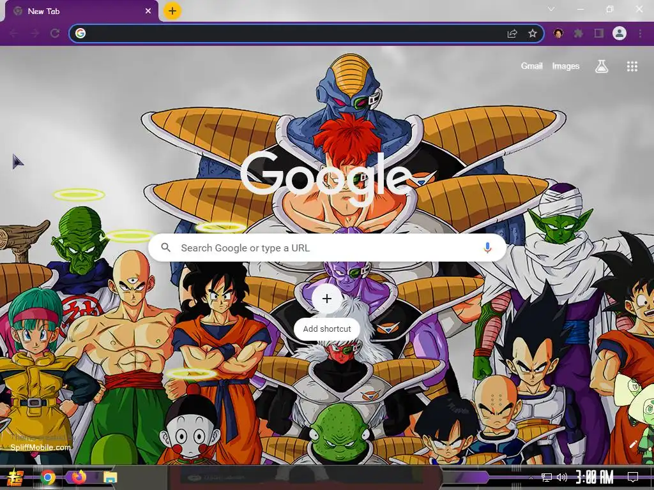The image size is (654, 490).
Task: Open the Google apps grid
Action: (632, 66)
